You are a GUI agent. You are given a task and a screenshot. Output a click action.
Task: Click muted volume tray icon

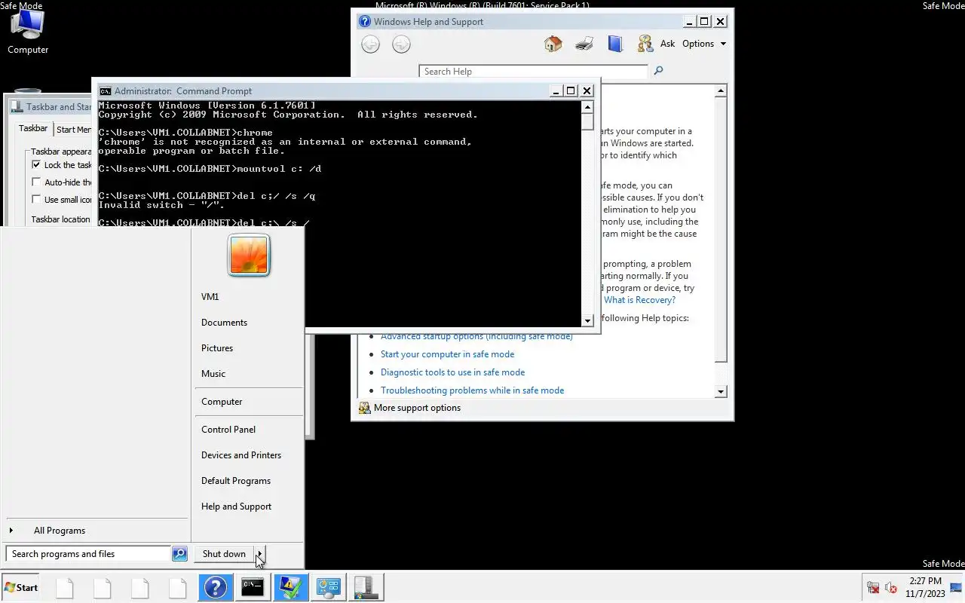[x=890, y=587]
